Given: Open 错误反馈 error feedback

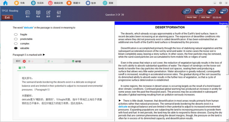Looking at the screenshot, I should (55, 3).
